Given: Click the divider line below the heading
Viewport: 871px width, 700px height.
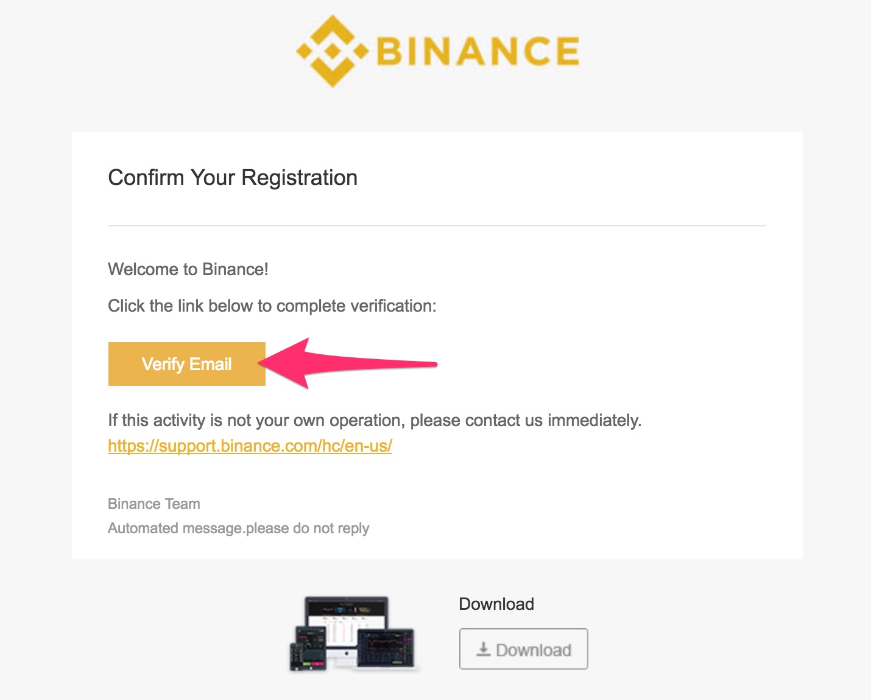Looking at the screenshot, I should point(437,226).
